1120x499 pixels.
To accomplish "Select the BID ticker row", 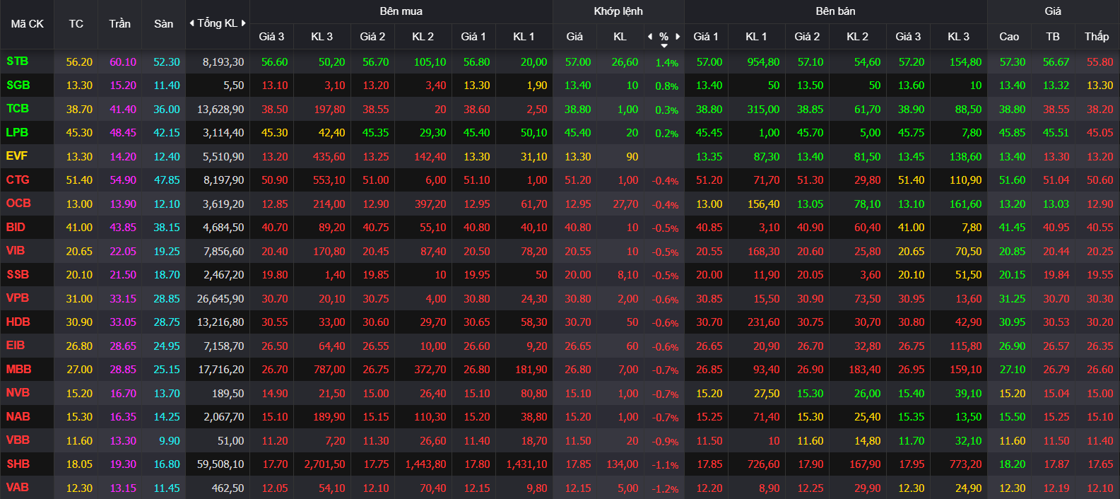I will 16,227.
